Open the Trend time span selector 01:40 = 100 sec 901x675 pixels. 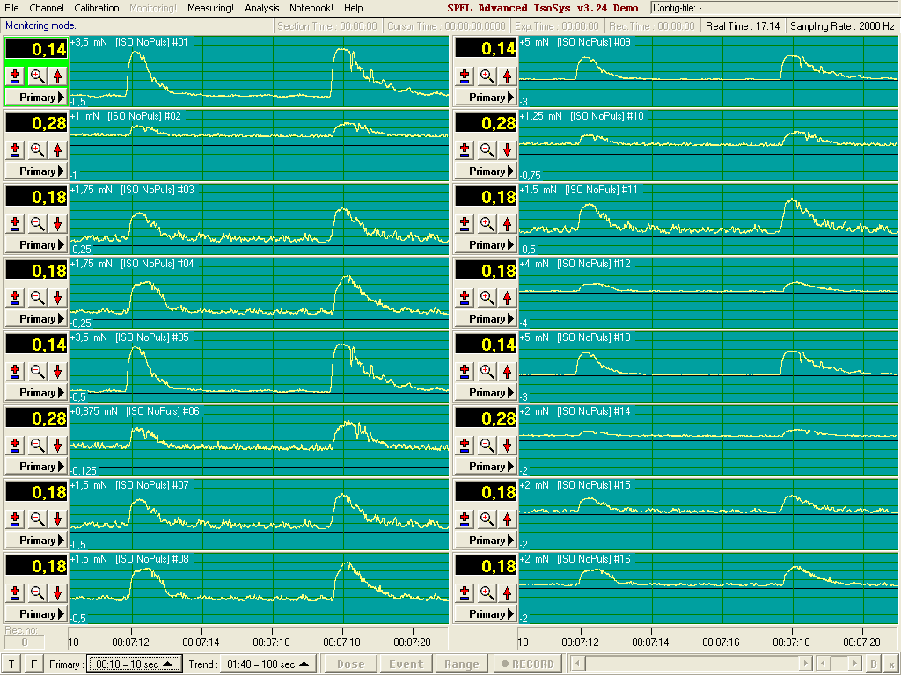pyautogui.click(x=269, y=664)
